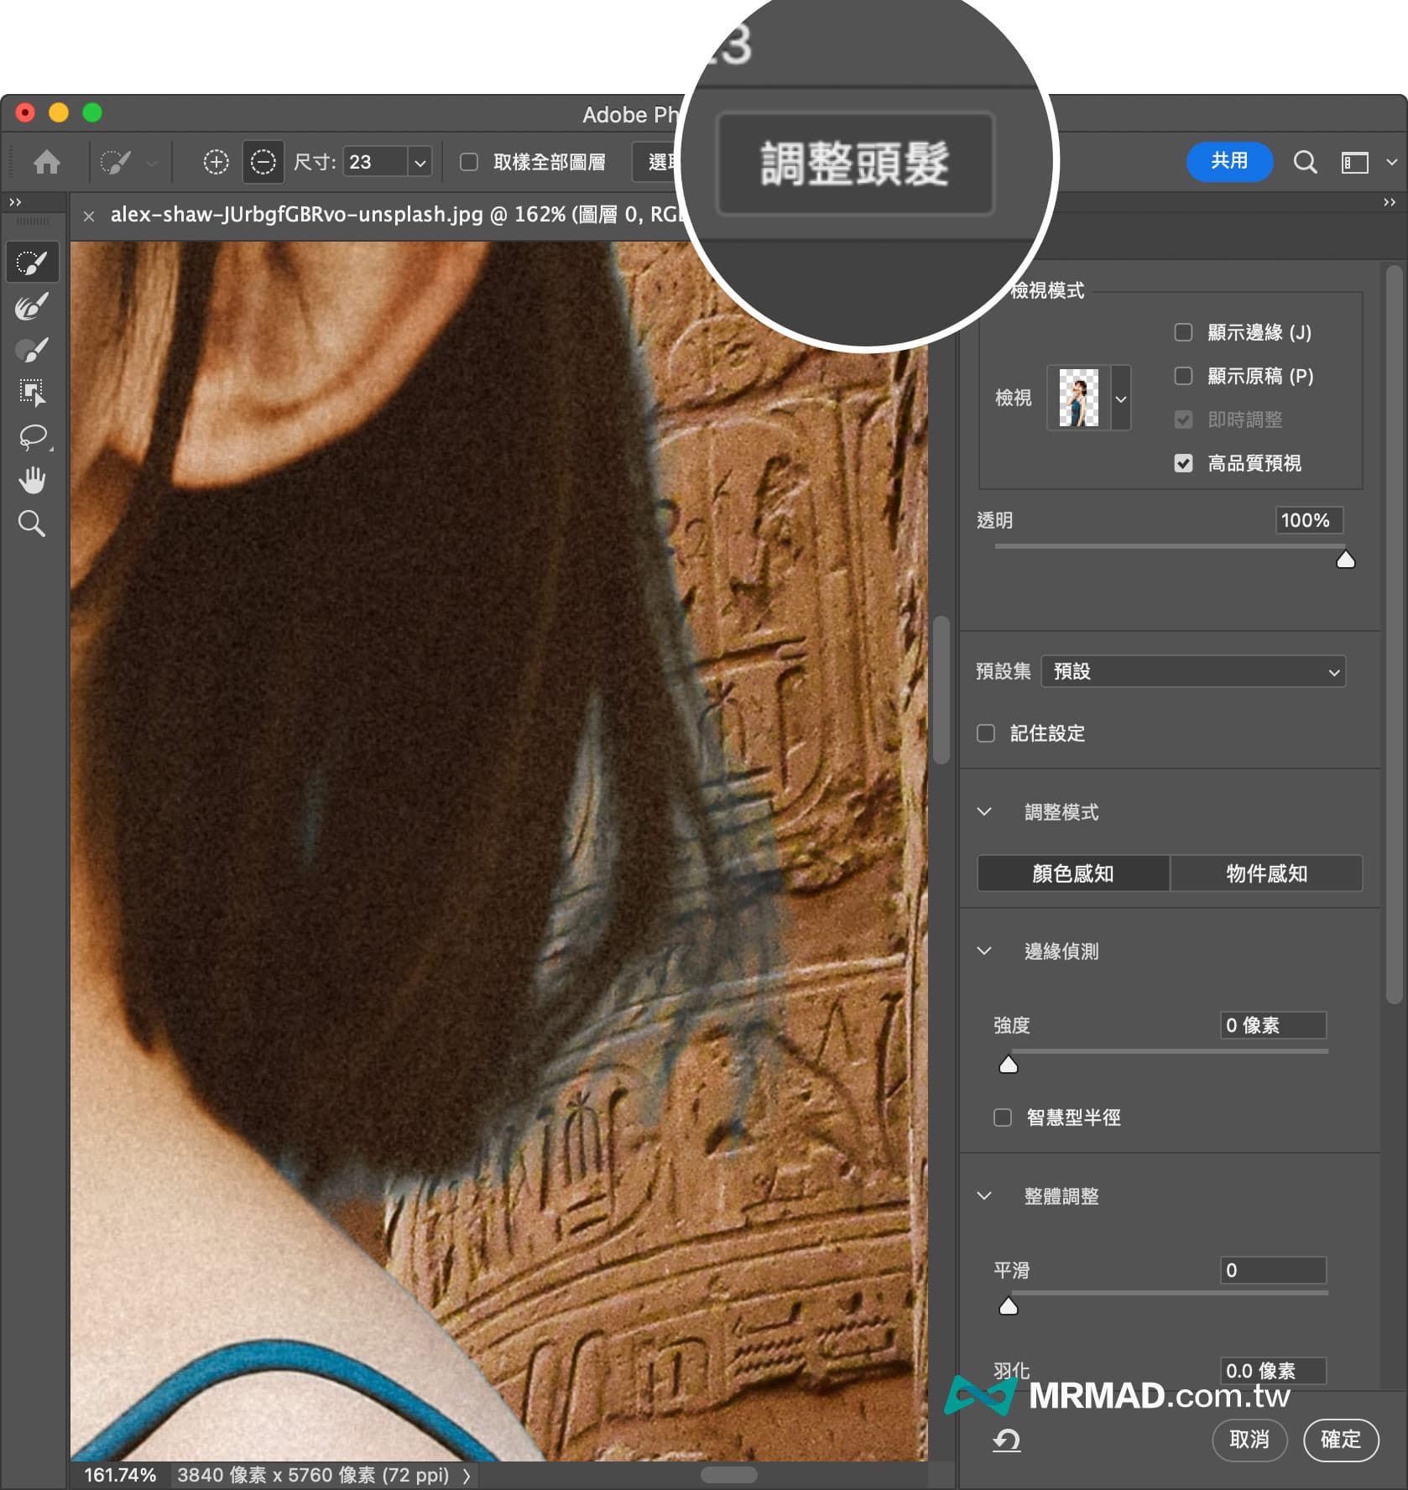Image resolution: width=1408 pixels, height=1490 pixels.
Task: Click the Cancel button
Action: [x=1249, y=1440]
